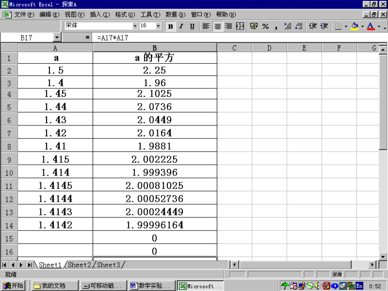This screenshot has height=291, width=388.
Task: Go to last sheet tab arrow
Action: click(x=30, y=265)
